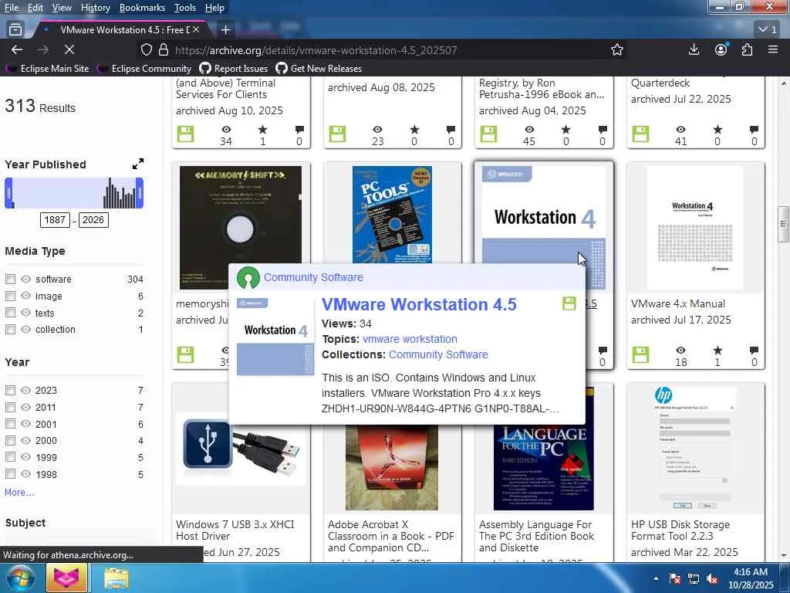
Task: Check the 2011 year filter
Action: [x=10, y=407]
